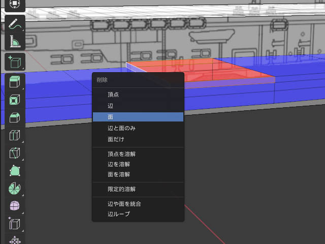Choose 辺と面のみ in the delete menu

pyautogui.click(x=138, y=128)
